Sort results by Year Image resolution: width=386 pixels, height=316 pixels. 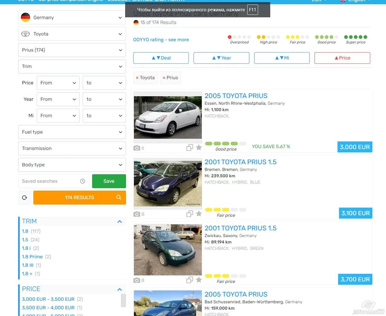pos(221,58)
